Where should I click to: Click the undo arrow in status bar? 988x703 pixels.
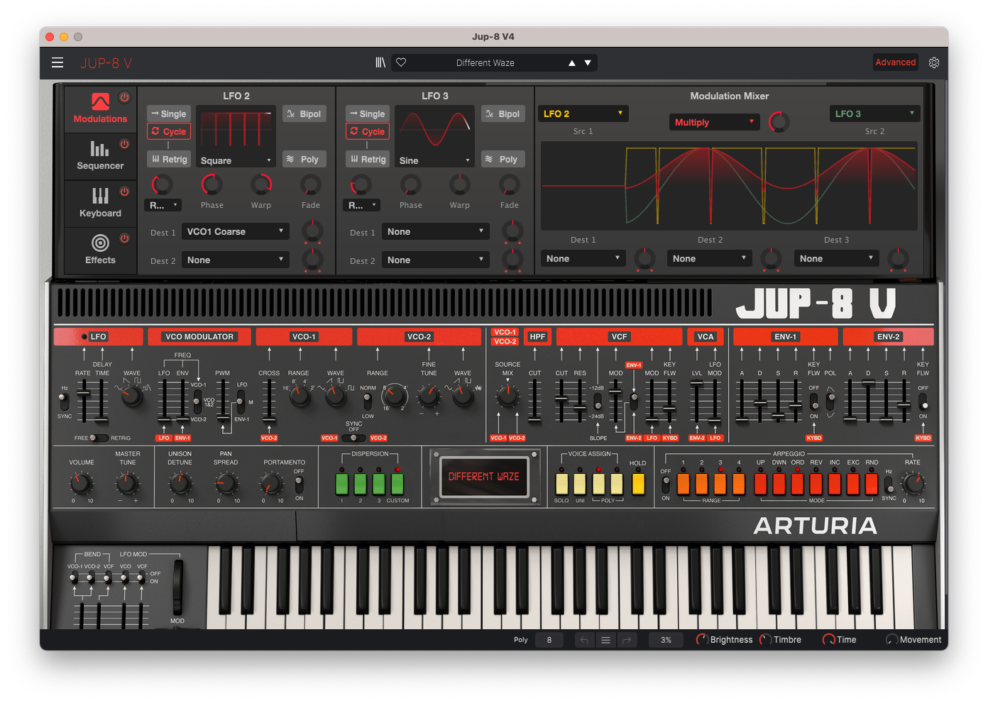click(x=584, y=640)
